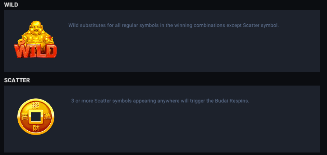Select the gold coin Scatter symbol
The width and height of the screenshot is (327, 155).
(36, 117)
